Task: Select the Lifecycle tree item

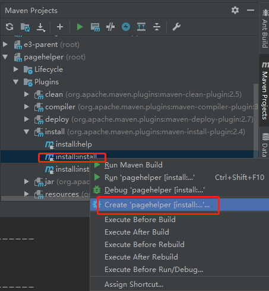Action: 43,69
